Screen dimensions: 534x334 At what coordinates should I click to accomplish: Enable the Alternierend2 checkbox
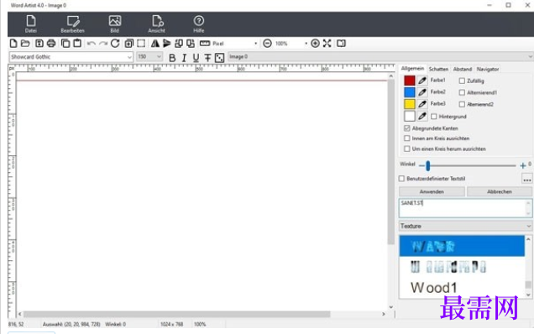[x=462, y=104]
